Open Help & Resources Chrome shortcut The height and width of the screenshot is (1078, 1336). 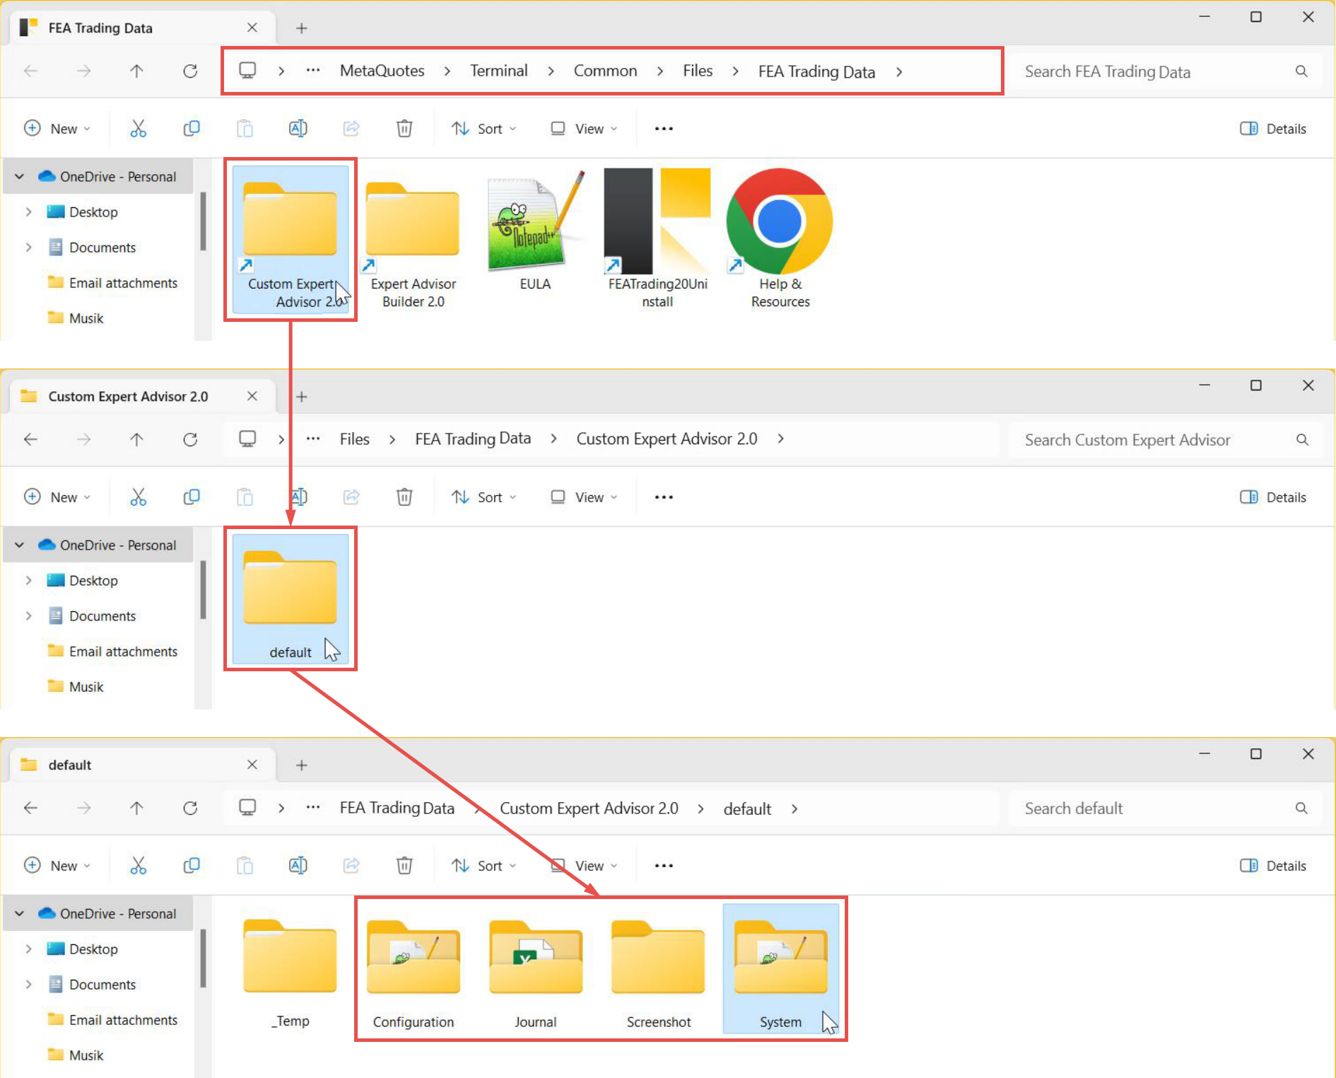coord(780,238)
